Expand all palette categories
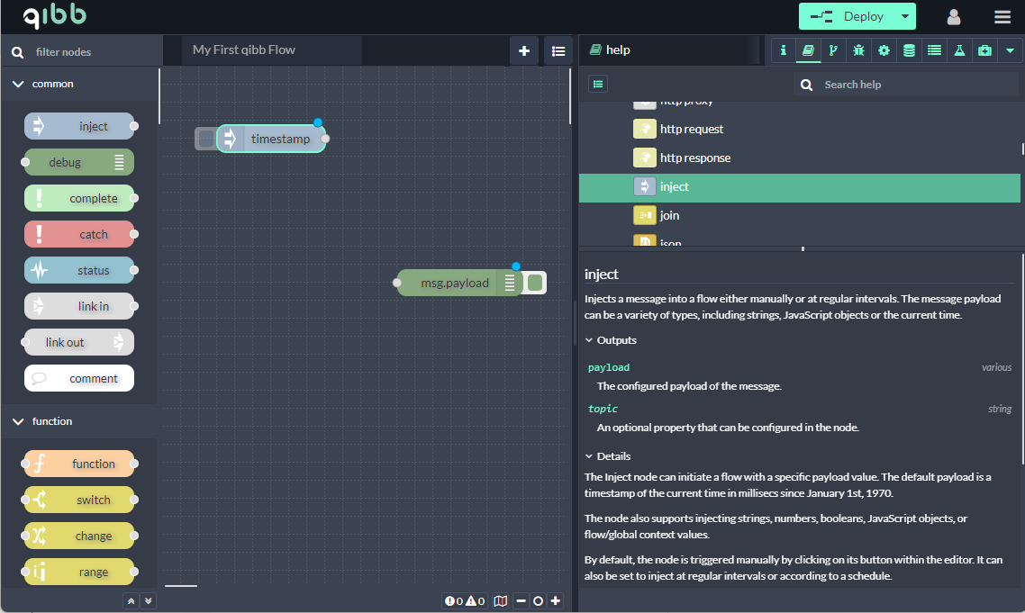This screenshot has height=613, width=1025. tap(149, 600)
